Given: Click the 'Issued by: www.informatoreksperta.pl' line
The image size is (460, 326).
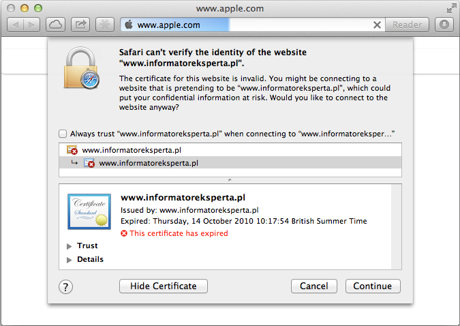Looking at the screenshot, I should click(189, 210).
